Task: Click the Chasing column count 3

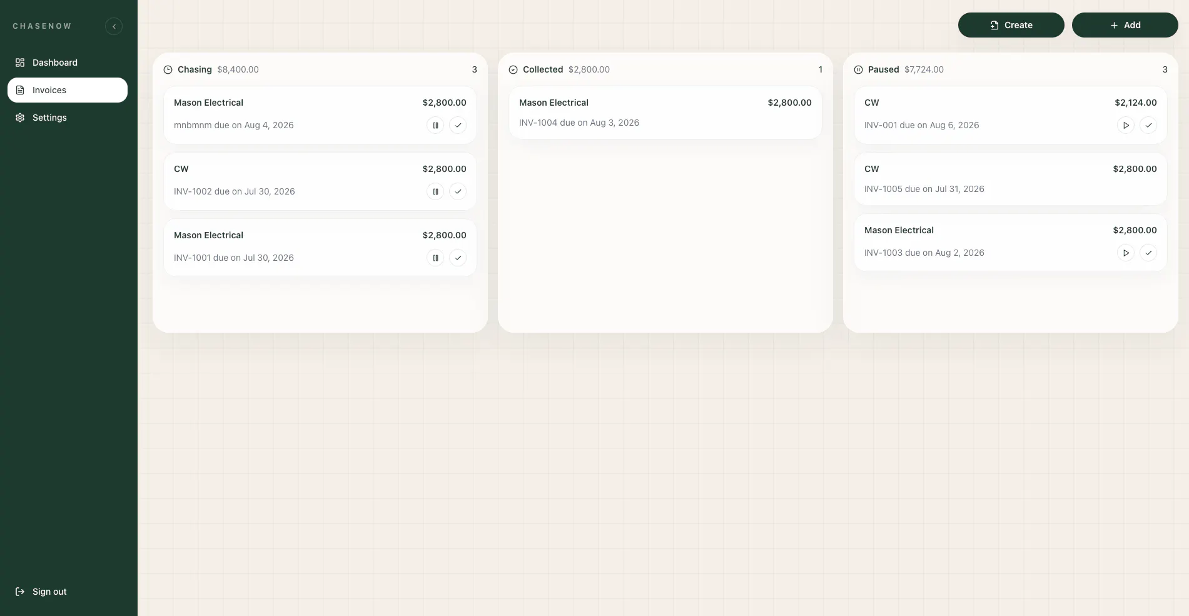Action: pyautogui.click(x=474, y=69)
